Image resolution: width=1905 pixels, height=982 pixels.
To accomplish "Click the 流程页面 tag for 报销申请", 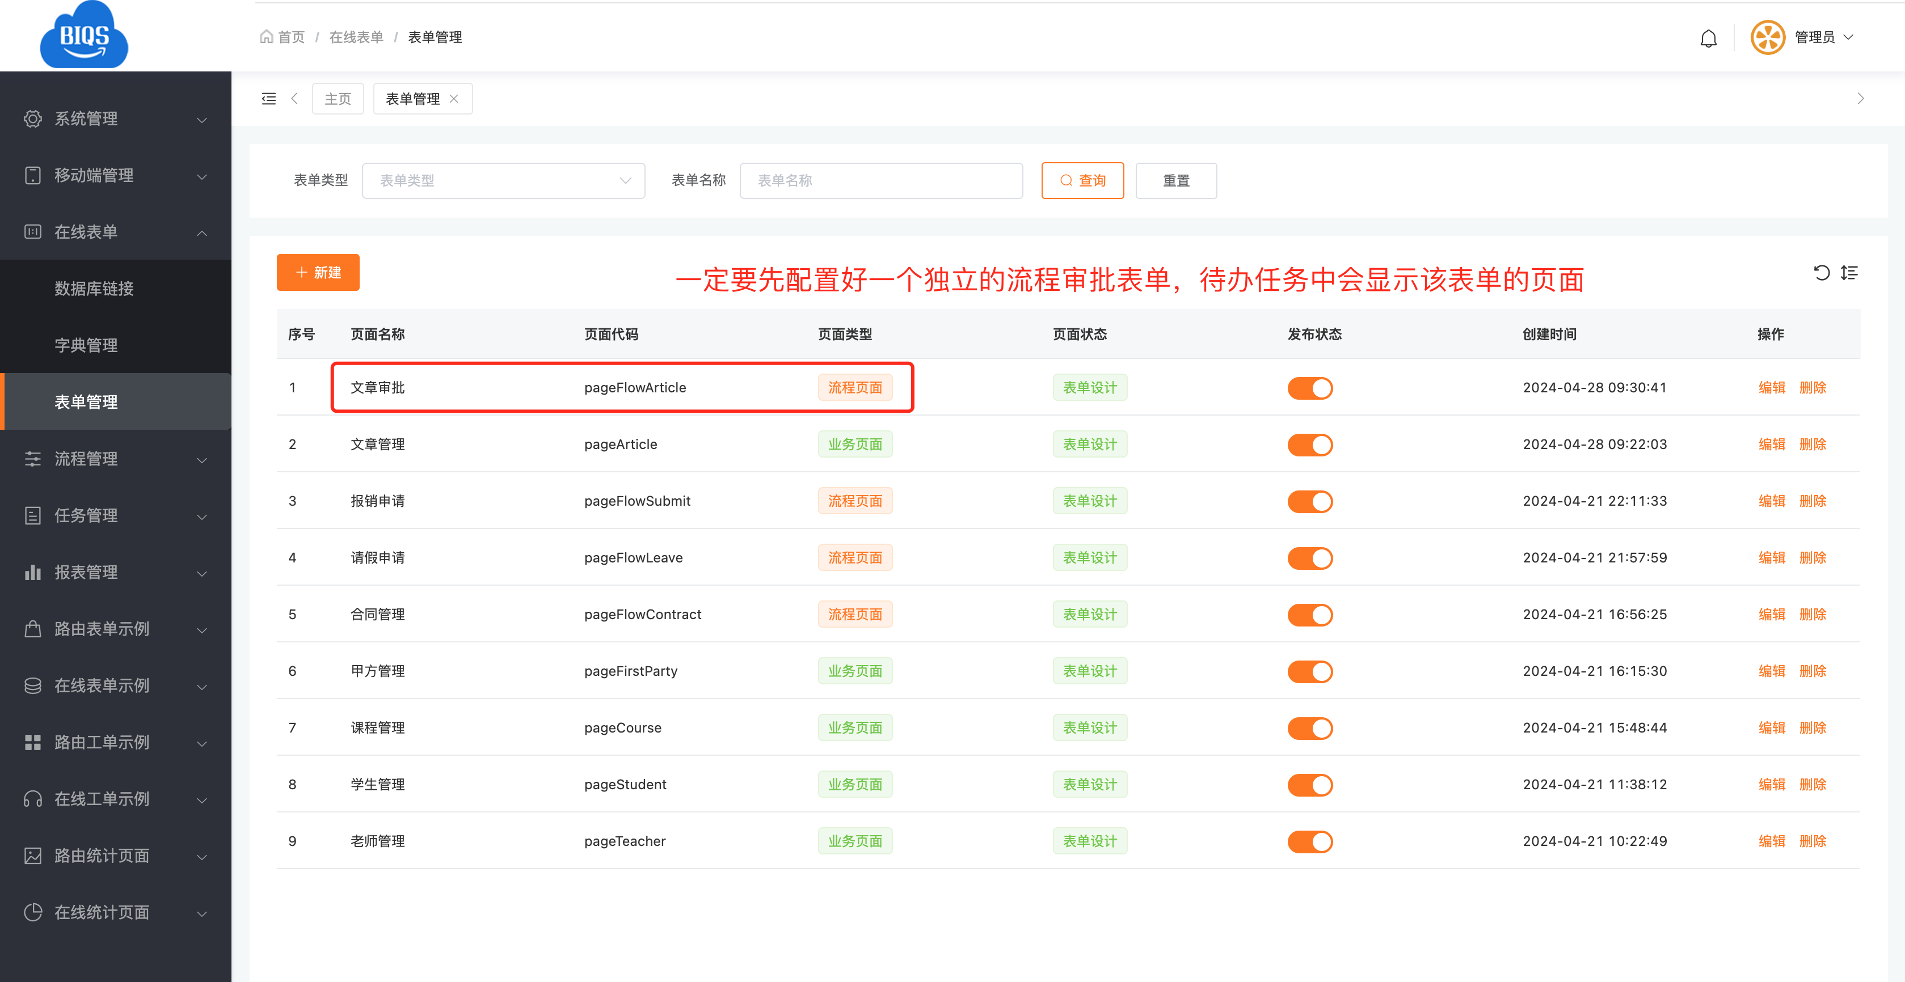I will pos(855,502).
